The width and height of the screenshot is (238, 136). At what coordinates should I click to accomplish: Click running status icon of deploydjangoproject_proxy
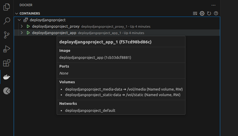pos(28,26)
